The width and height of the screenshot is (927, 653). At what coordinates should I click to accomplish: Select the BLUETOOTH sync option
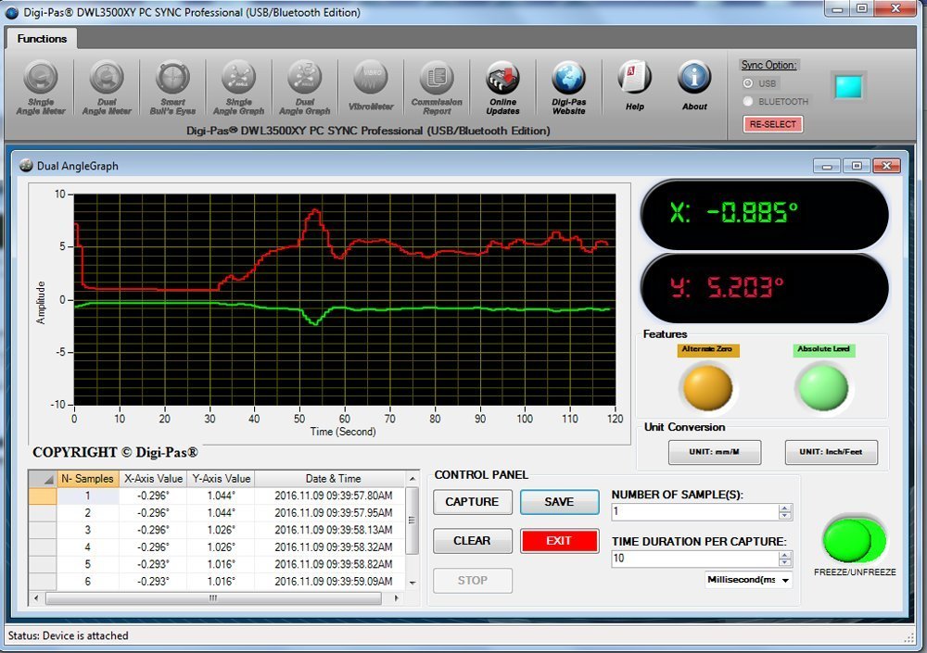click(748, 102)
